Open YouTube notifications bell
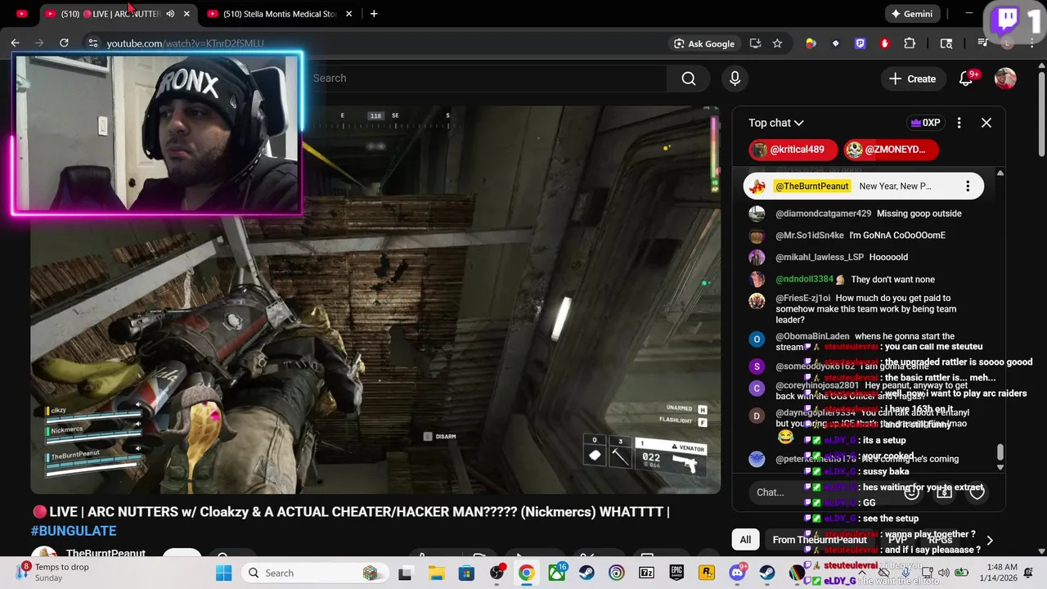This screenshot has width=1047, height=589. tap(966, 79)
